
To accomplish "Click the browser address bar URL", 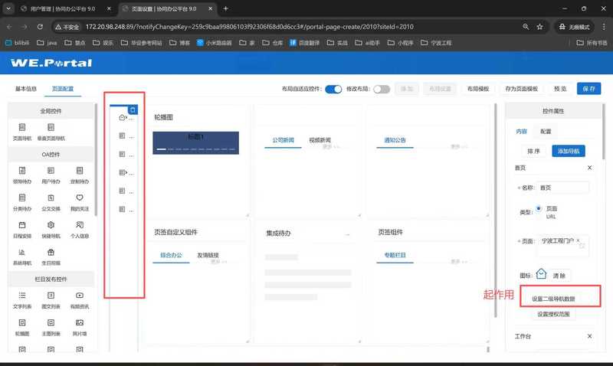I will coord(249,27).
